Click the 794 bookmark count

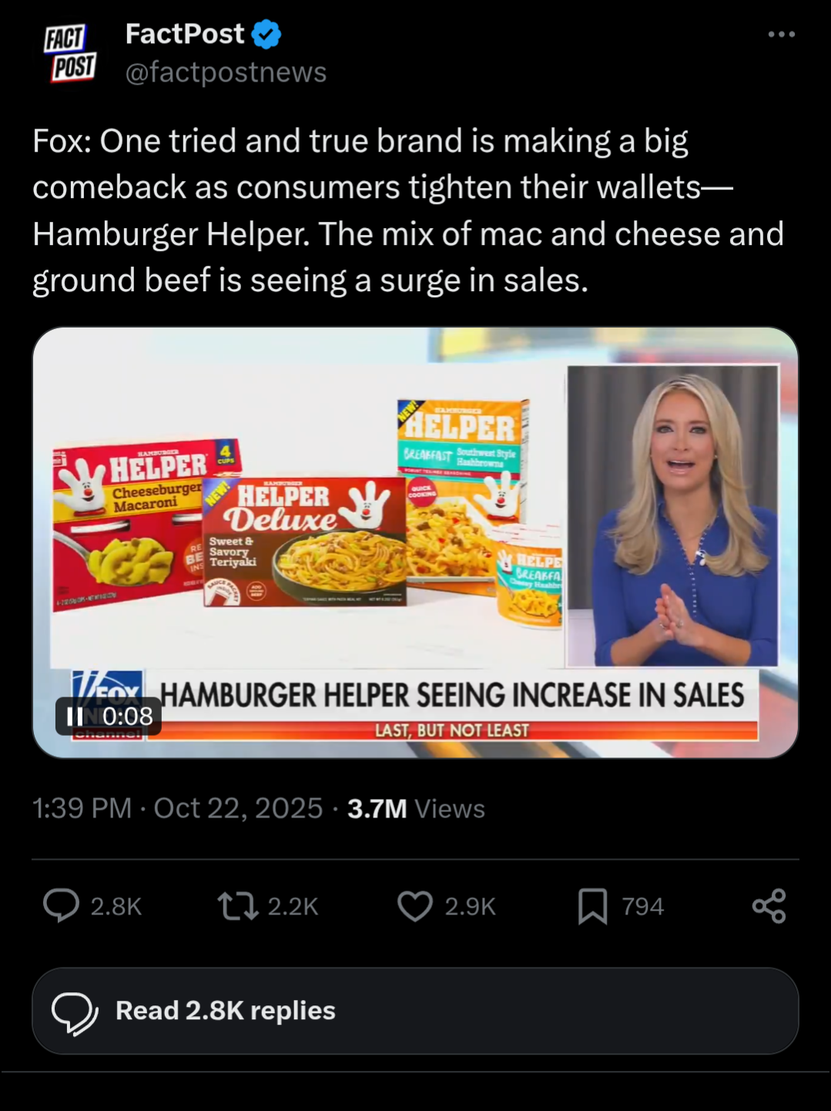(x=642, y=907)
